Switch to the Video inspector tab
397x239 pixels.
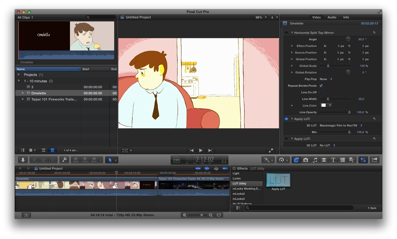point(316,17)
